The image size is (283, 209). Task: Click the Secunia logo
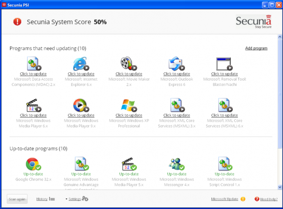coord(253,22)
